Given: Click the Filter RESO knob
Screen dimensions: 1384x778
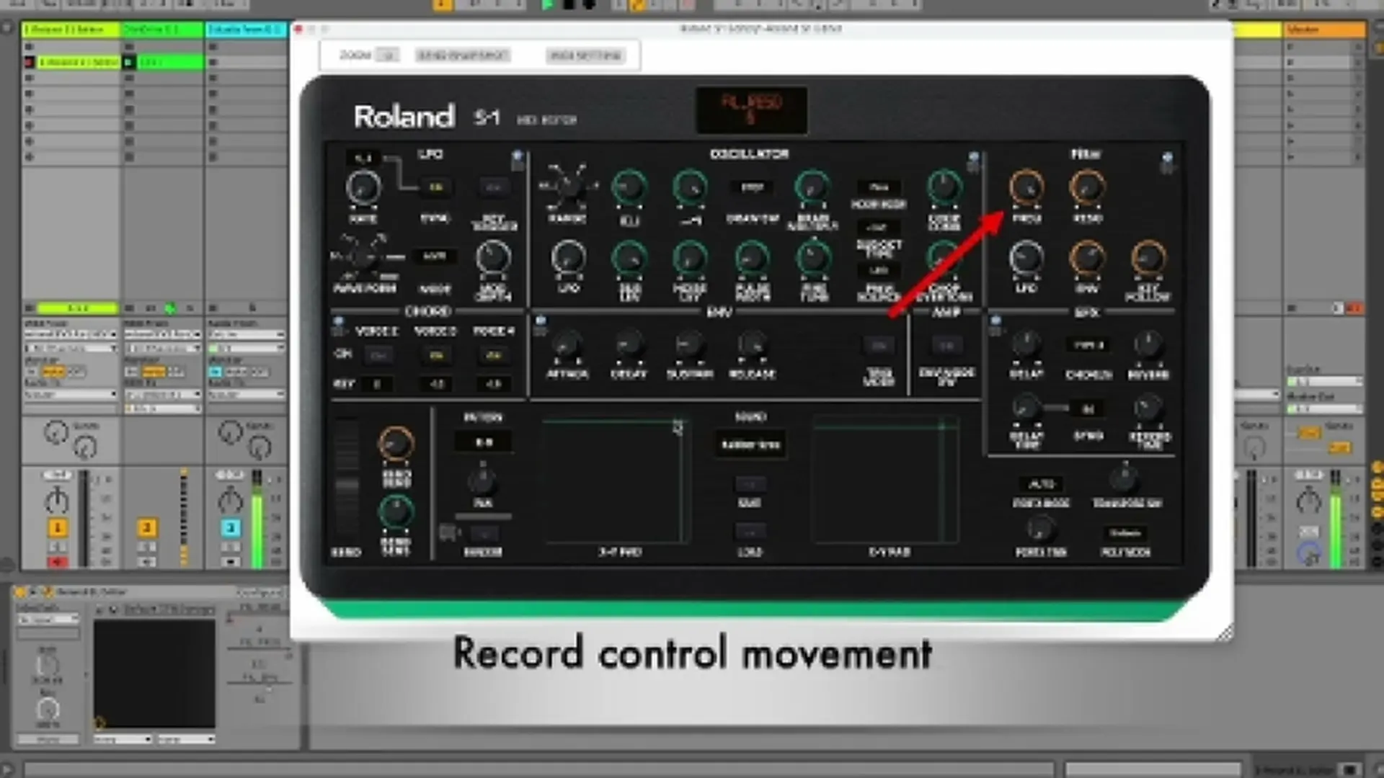Looking at the screenshot, I should (x=1087, y=187).
